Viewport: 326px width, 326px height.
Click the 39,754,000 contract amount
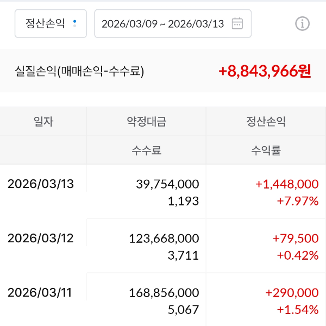click(167, 184)
